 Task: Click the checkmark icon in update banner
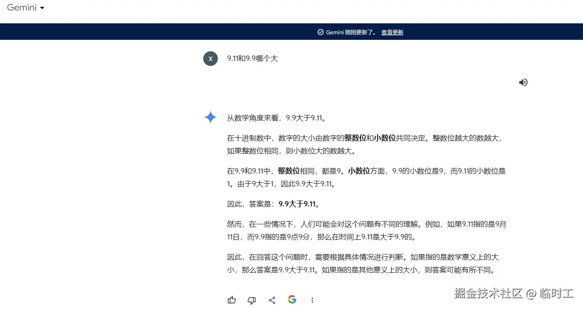pos(320,33)
